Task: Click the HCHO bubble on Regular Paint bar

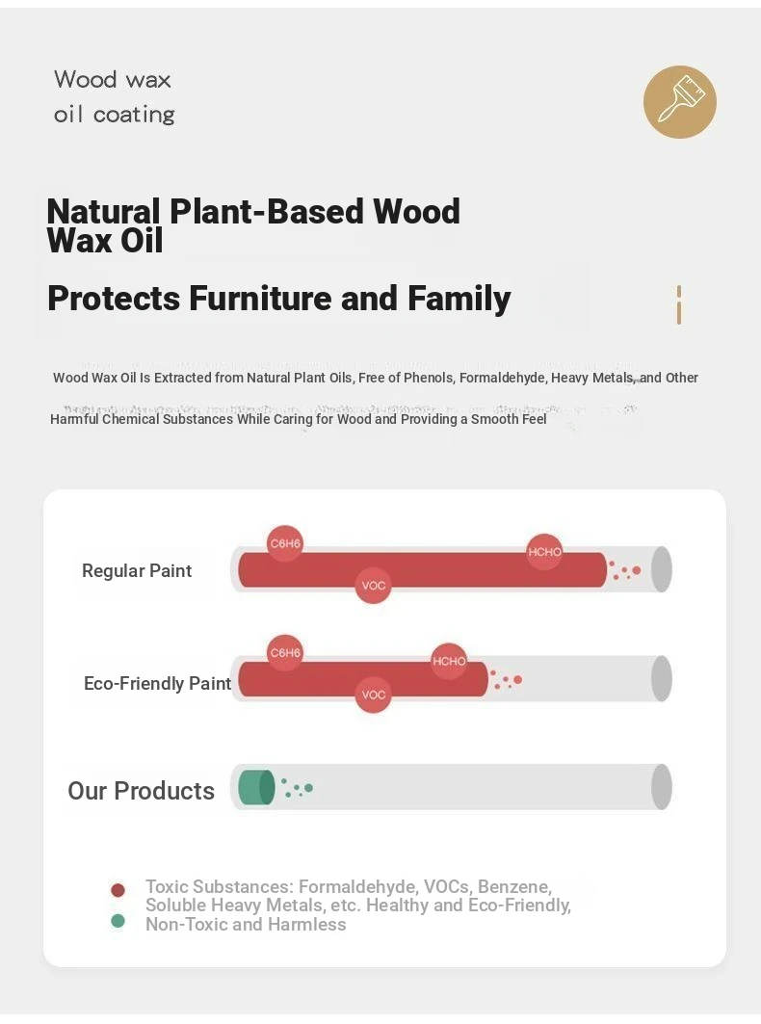Action: pyautogui.click(x=544, y=552)
